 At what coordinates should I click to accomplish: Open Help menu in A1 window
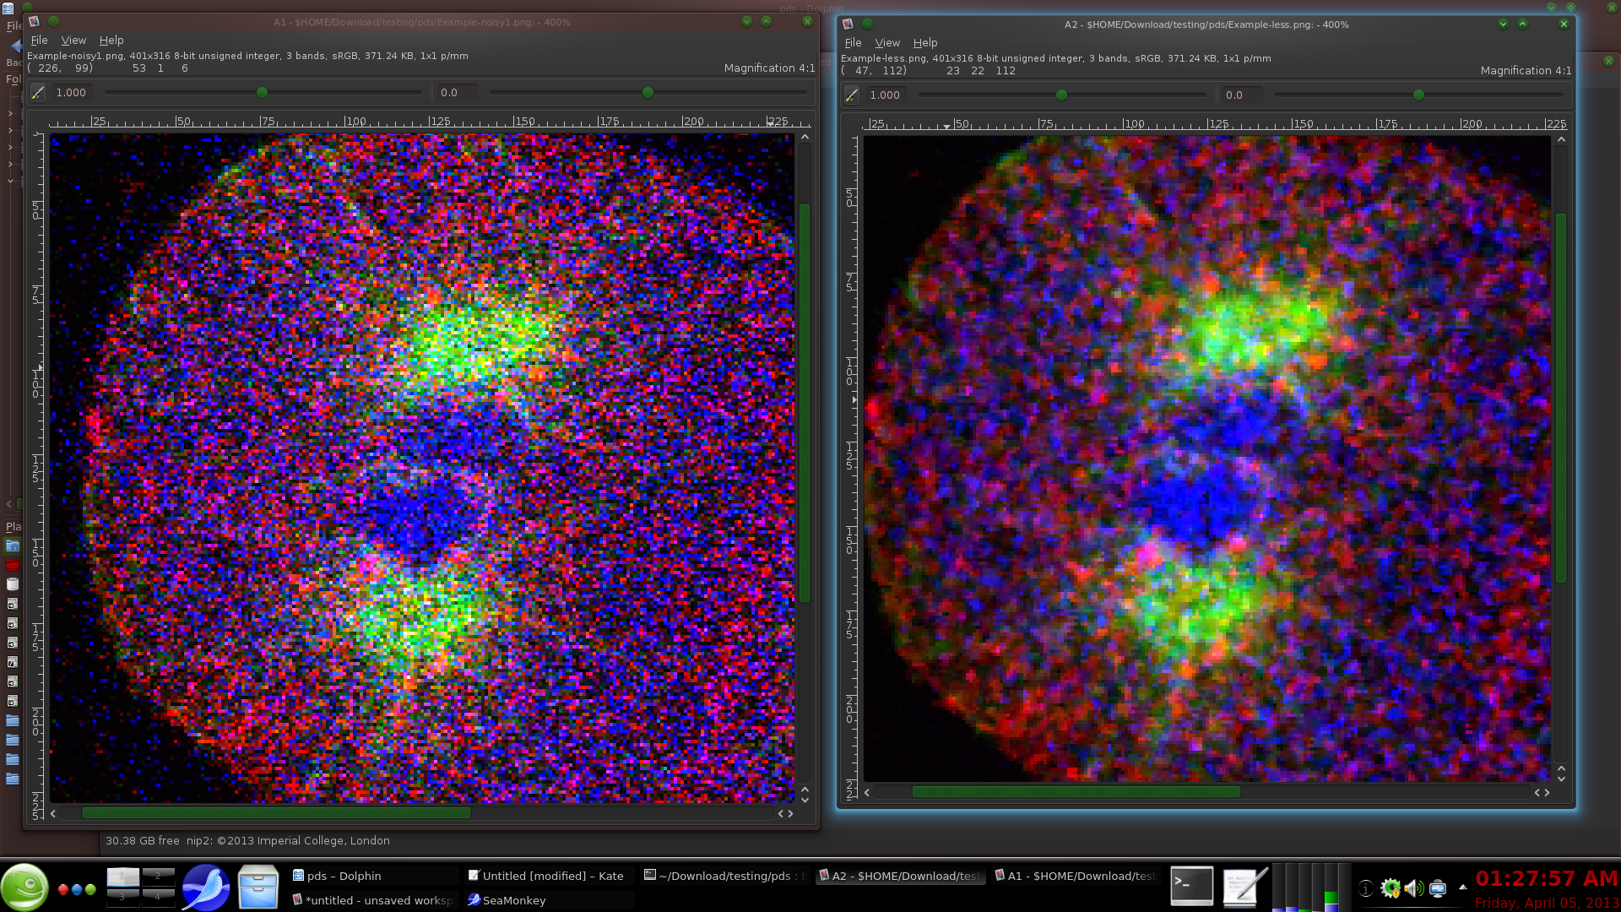click(x=111, y=40)
